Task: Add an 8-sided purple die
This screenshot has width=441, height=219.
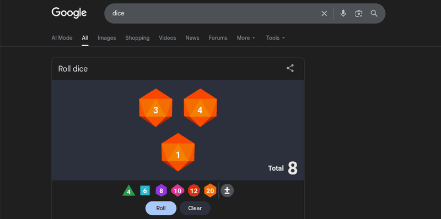Action: tap(161, 190)
